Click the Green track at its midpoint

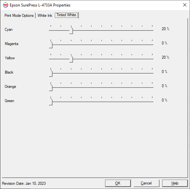pyautogui.click(x=101, y=102)
